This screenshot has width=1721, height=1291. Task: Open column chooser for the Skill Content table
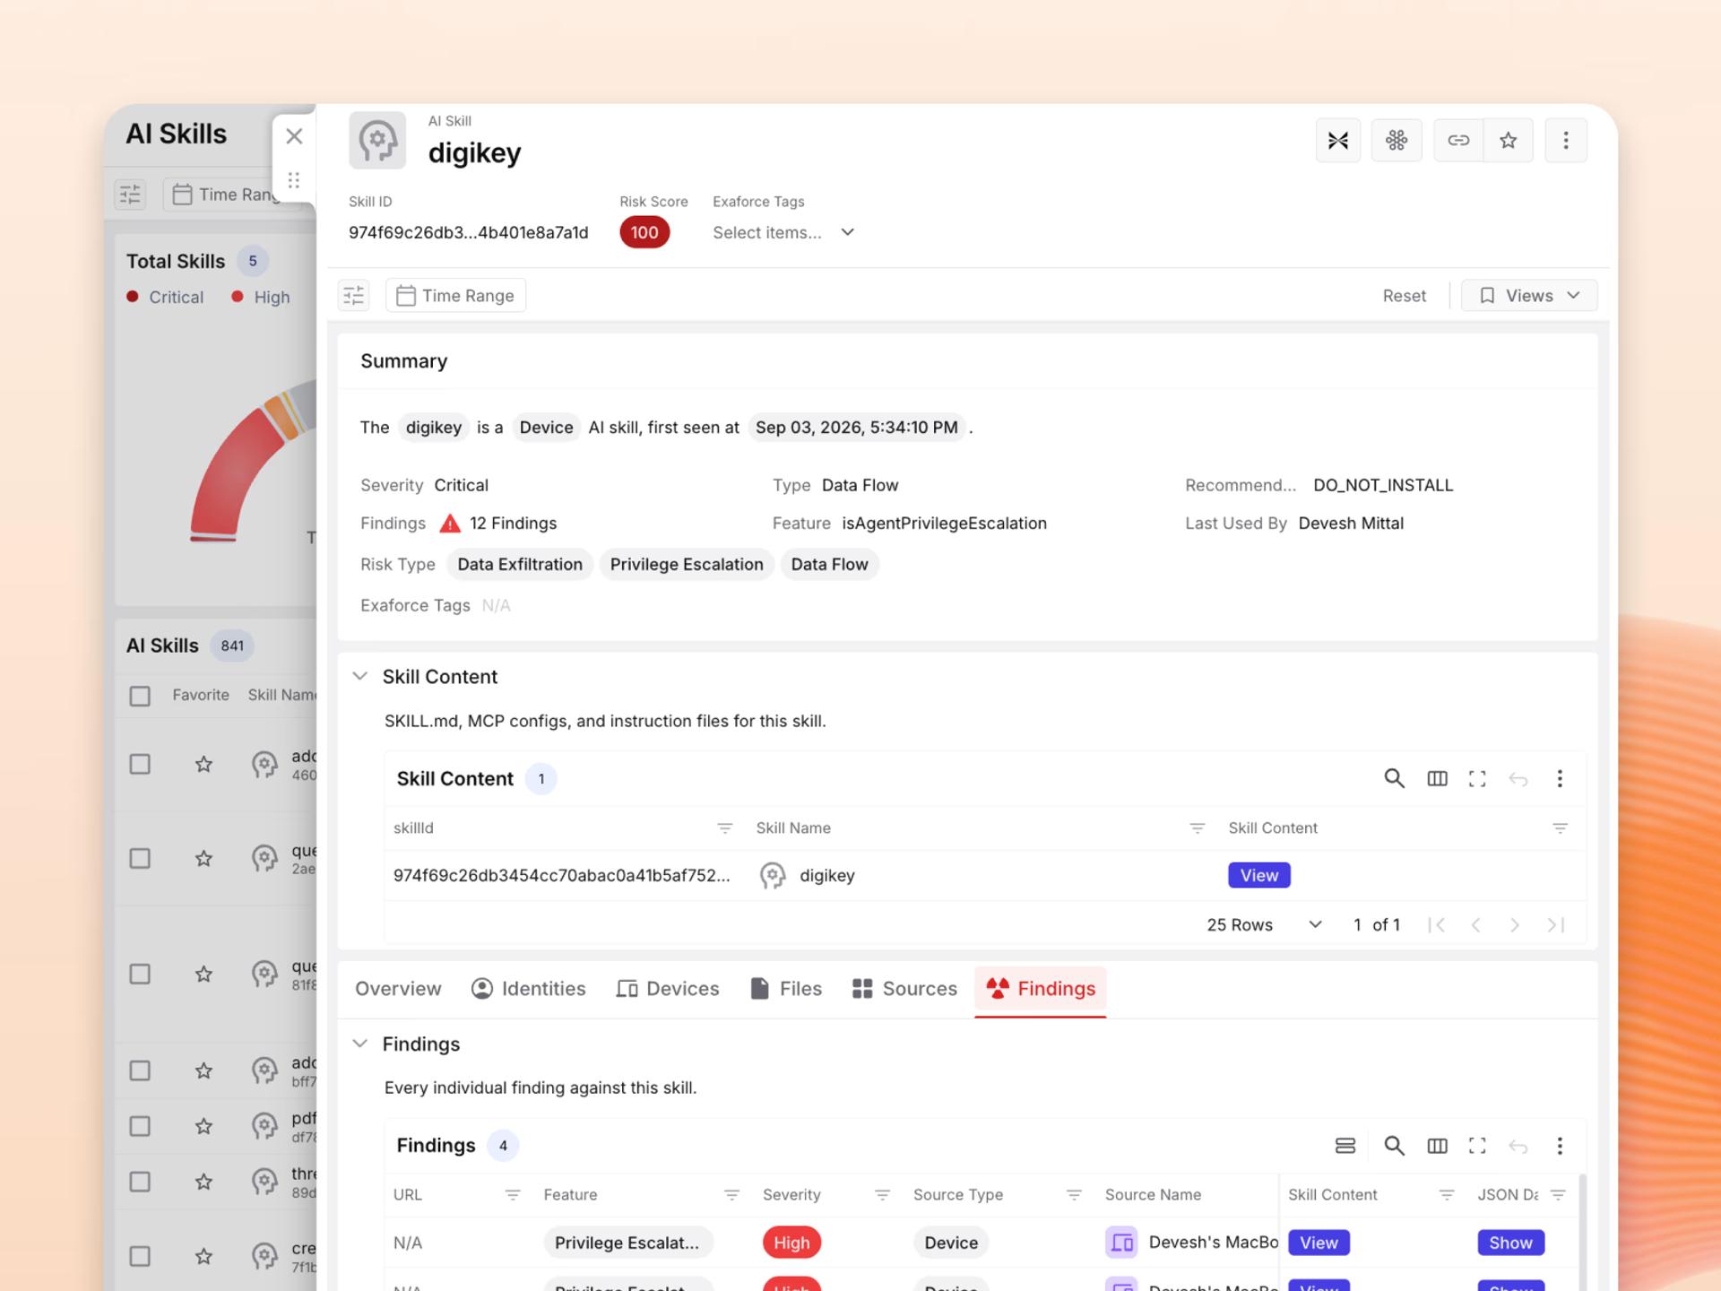(x=1437, y=778)
